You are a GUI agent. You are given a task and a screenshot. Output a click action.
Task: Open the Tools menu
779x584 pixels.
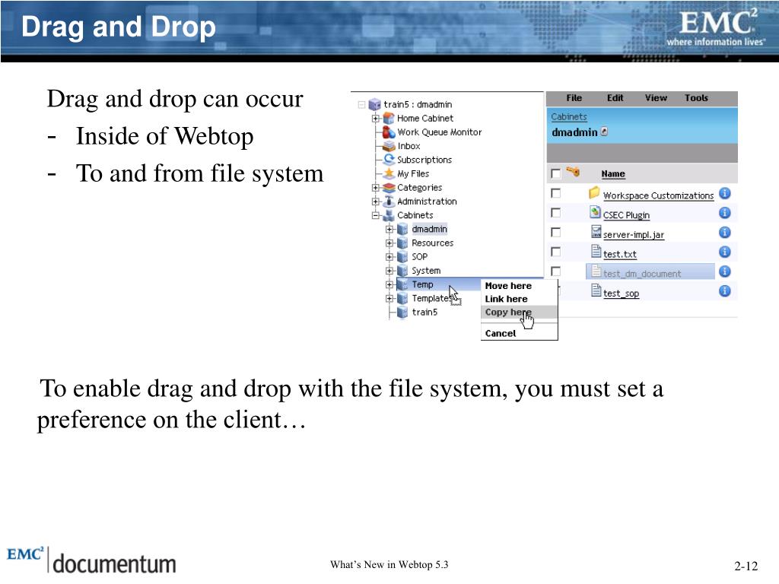696,98
